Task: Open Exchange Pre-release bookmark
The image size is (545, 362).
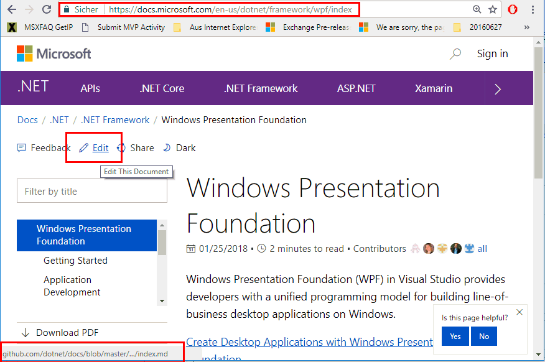Action: point(309,27)
